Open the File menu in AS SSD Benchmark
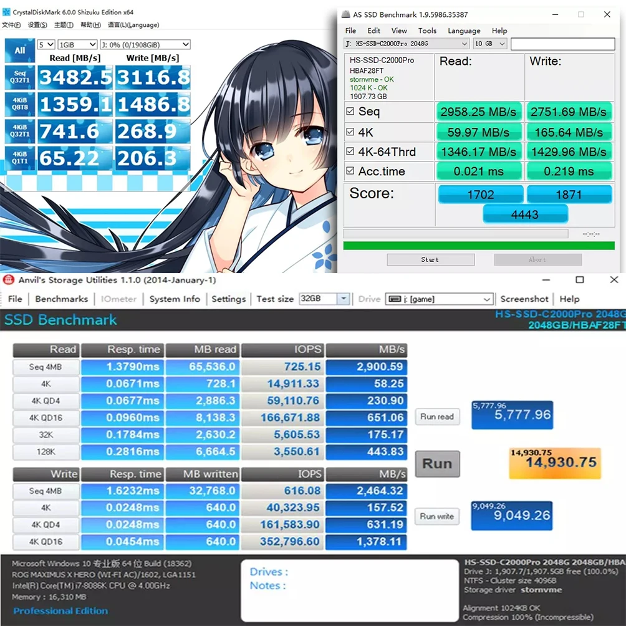 [x=350, y=31]
